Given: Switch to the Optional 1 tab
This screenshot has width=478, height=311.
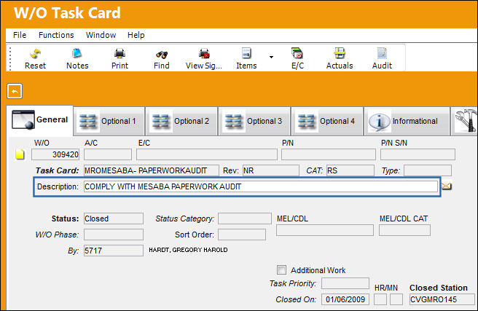Looking at the screenshot, I should click(x=109, y=121).
